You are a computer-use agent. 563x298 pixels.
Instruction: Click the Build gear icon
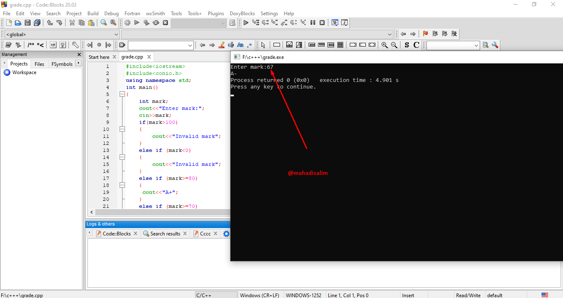(x=127, y=23)
